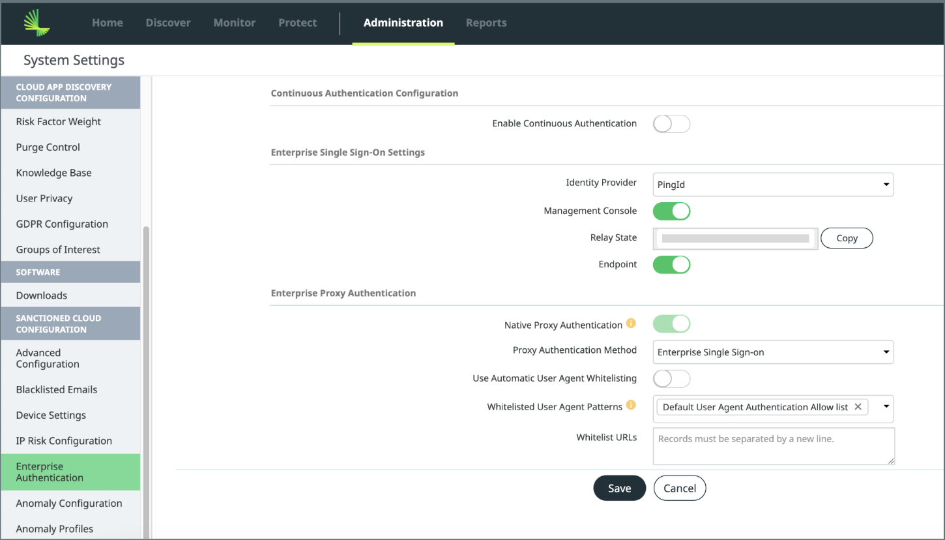The height and width of the screenshot is (540, 945).
Task: Click Continuous Authentication Configuration heading
Action: 364,93
